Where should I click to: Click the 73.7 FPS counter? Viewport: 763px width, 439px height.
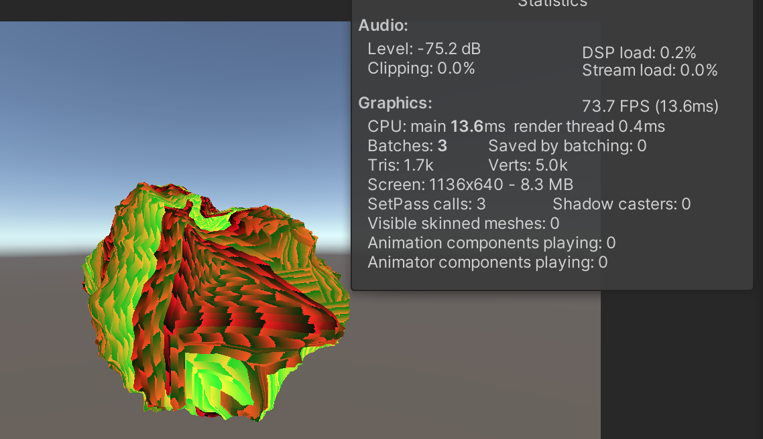click(650, 106)
